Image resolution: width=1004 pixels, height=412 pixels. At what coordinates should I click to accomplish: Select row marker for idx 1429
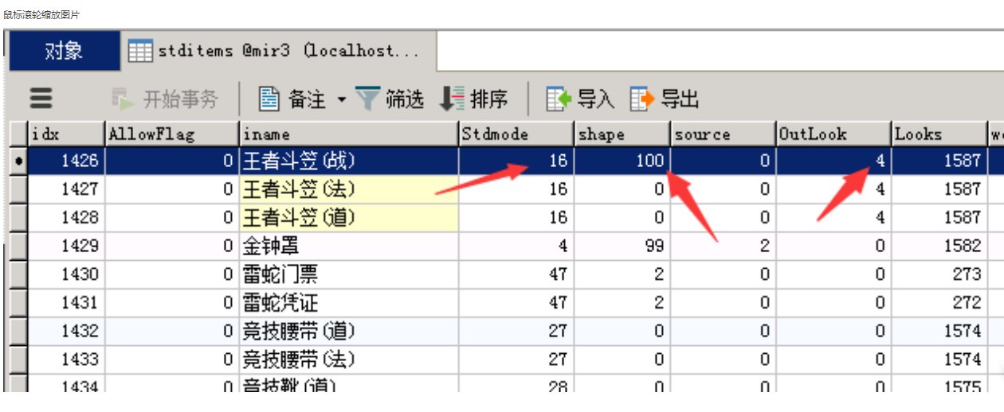coord(18,246)
